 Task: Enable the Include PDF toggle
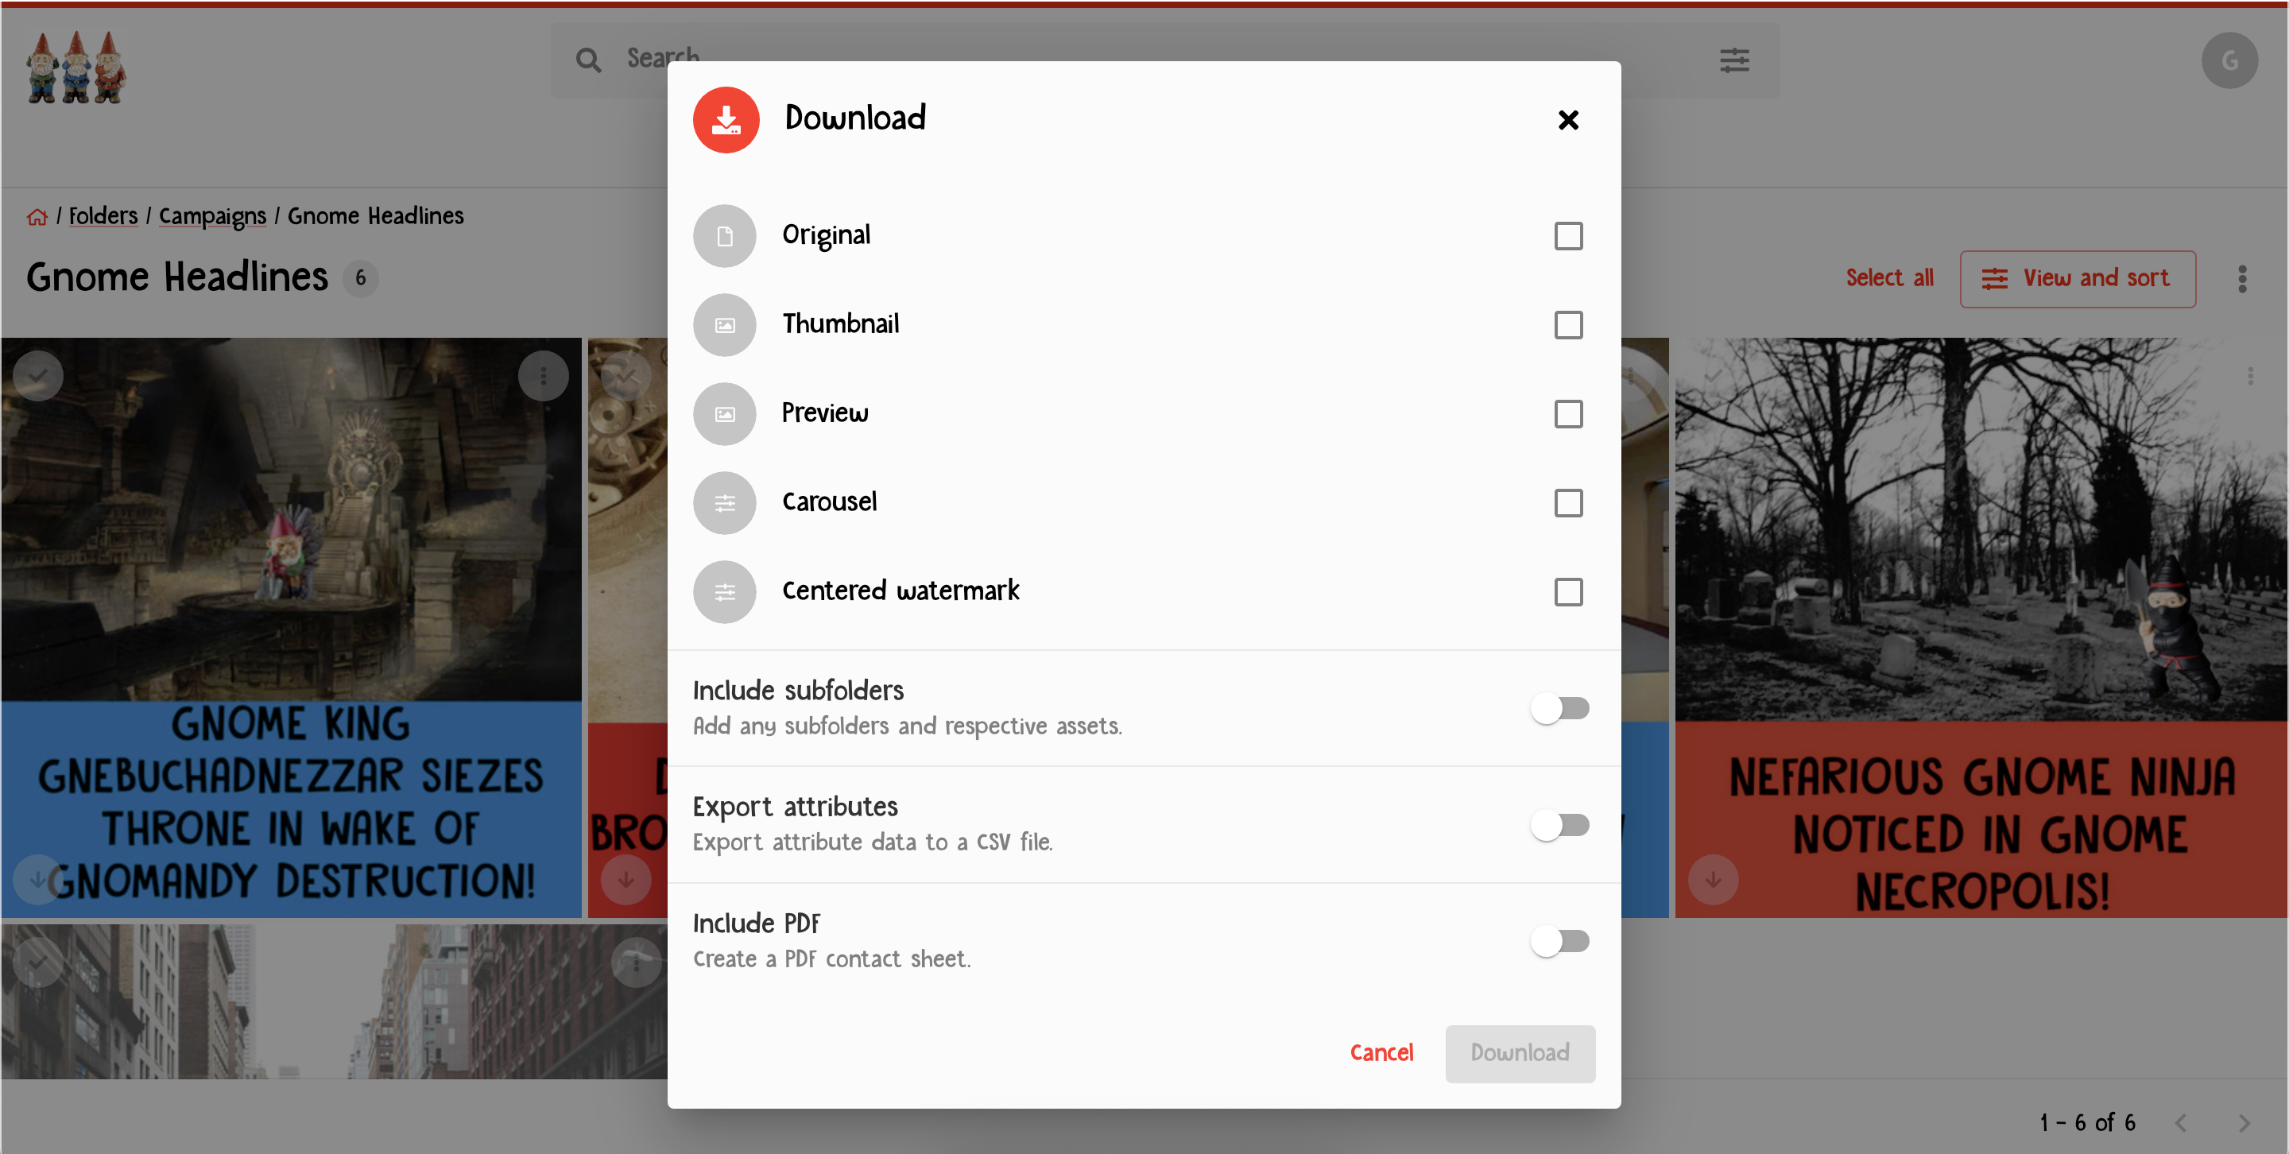coord(1559,941)
